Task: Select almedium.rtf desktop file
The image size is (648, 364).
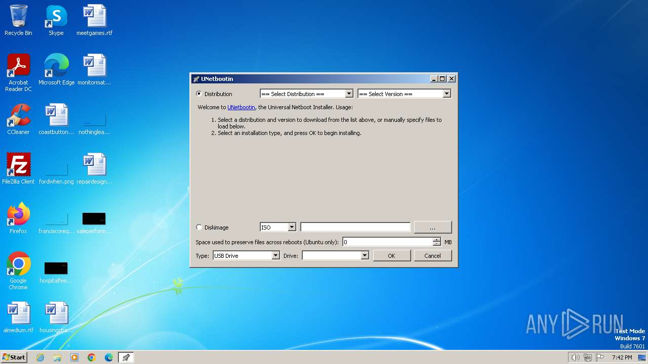Action: [x=18, y=317]
